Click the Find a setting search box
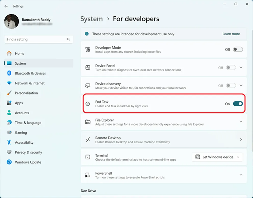The height and width of the screenshot is (198, 253). pos(36,39)
